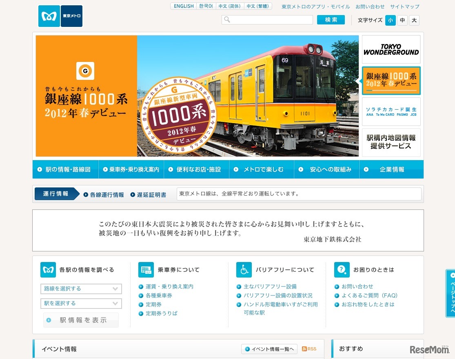455x359 pixels.
Task: Click the site search input field
Action: click(267, 20)
